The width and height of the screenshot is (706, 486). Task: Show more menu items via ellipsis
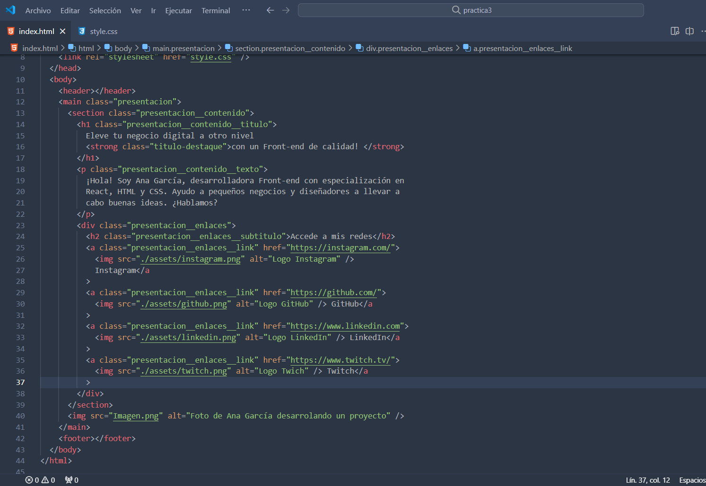click(246, 10)
